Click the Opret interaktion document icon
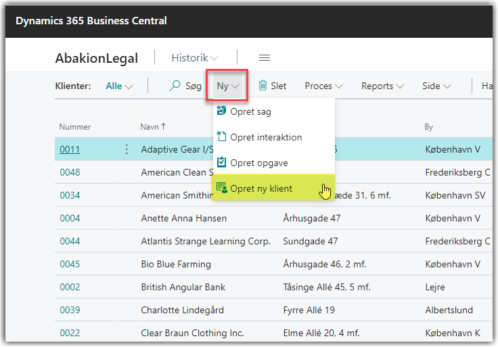Viewport: 498px width, 347px height. pos(221,136)
